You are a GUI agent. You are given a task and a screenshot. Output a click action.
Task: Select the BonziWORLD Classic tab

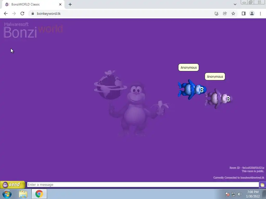tap(33, 4)
